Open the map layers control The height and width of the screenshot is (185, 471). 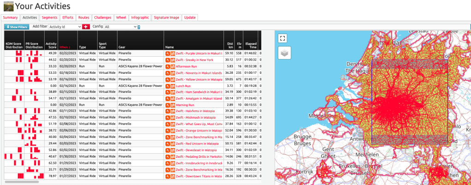284,53
